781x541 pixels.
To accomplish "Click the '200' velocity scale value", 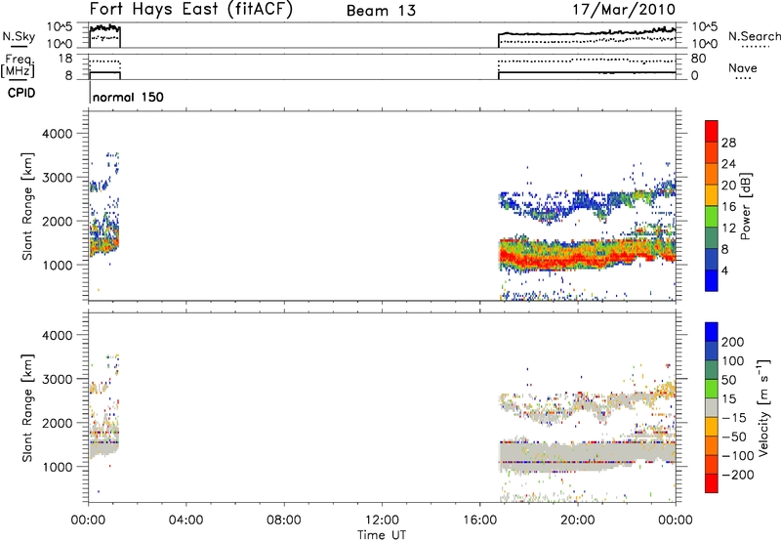I will pos(732,342).
